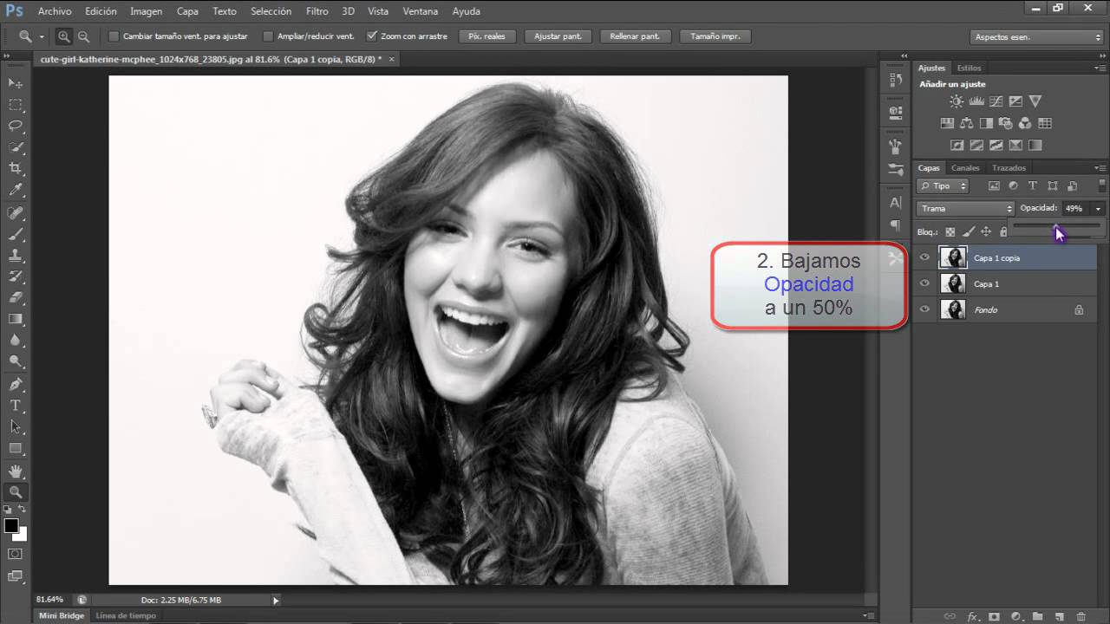The image size is (1110, 624).
Task: Open the Capas panel menu
Action: pos(1100,168)
